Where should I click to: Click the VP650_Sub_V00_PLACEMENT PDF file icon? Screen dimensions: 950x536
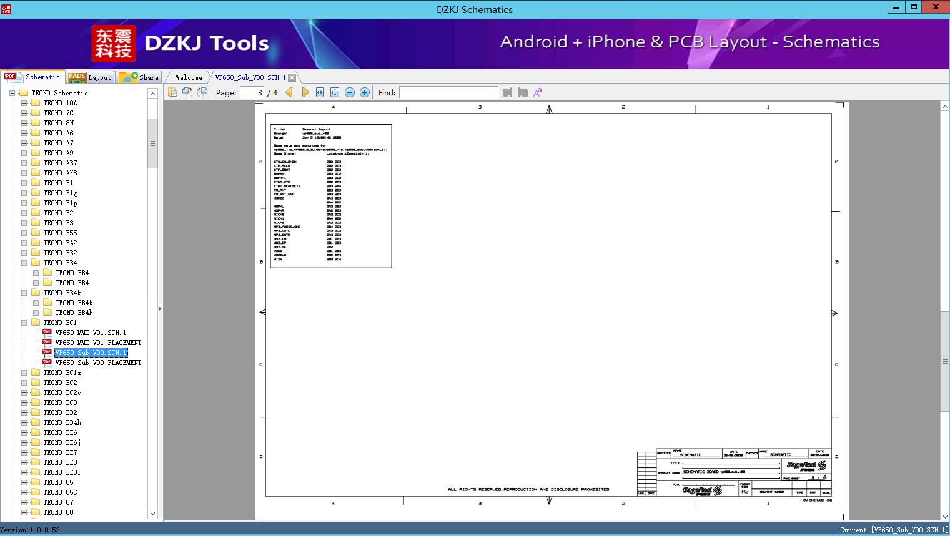[47, 363]
